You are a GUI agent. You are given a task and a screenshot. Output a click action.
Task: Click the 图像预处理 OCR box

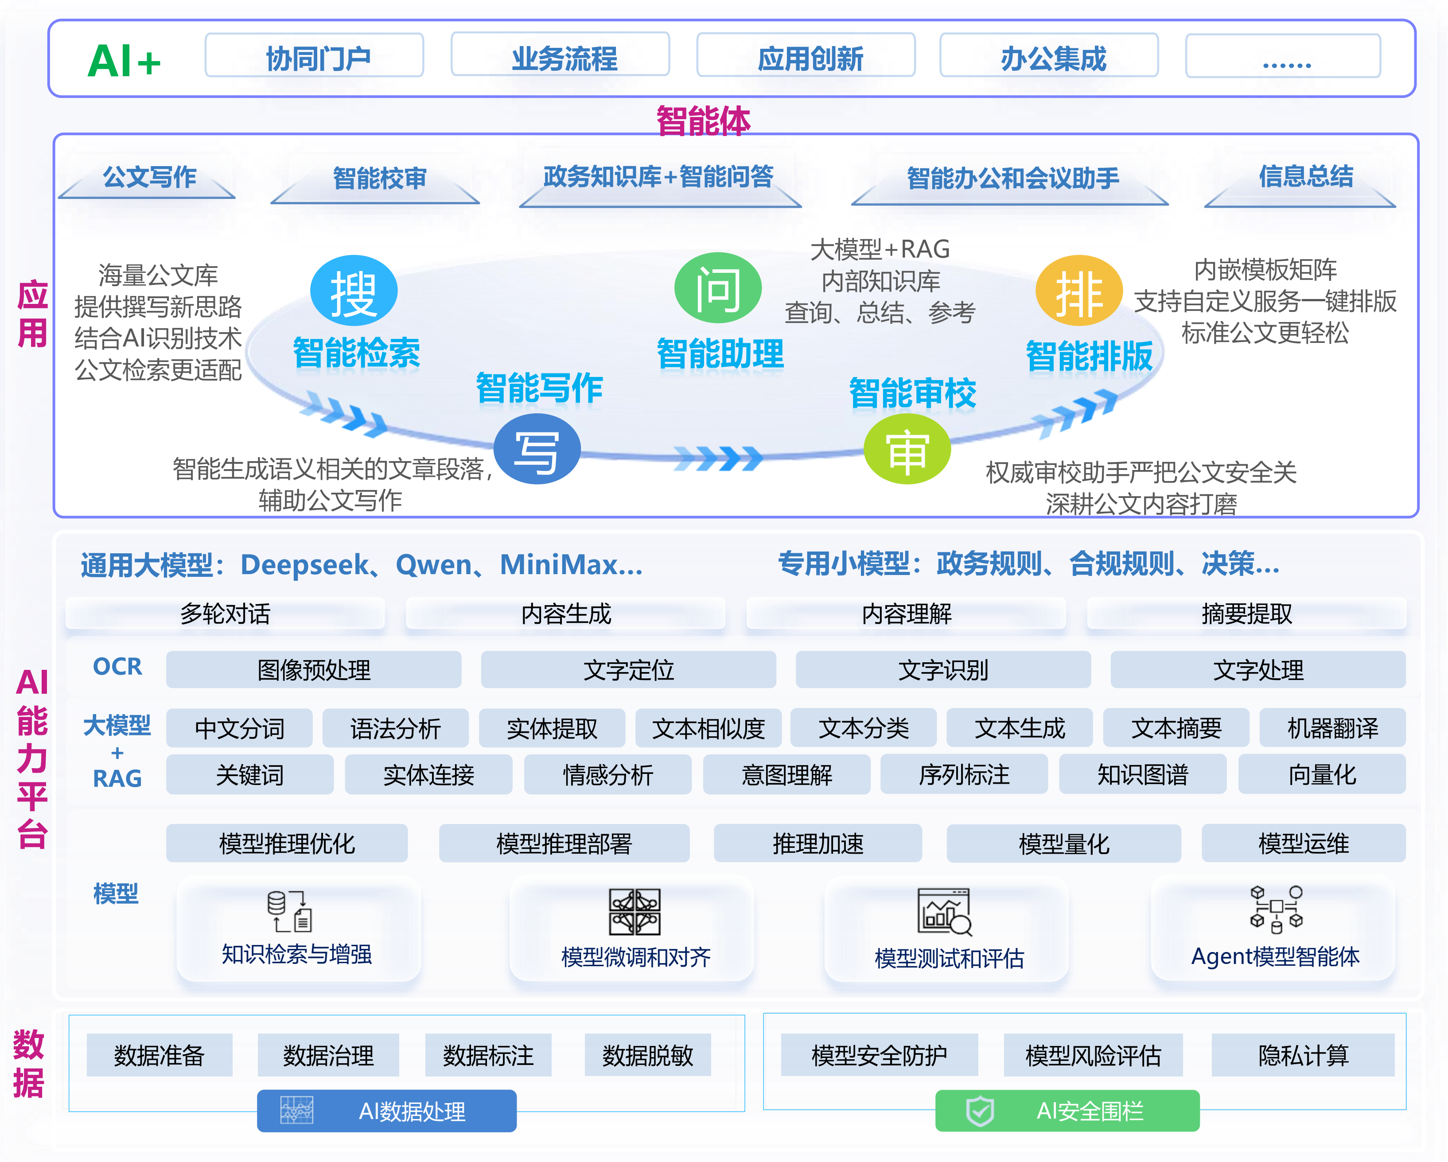click(314, 670)
